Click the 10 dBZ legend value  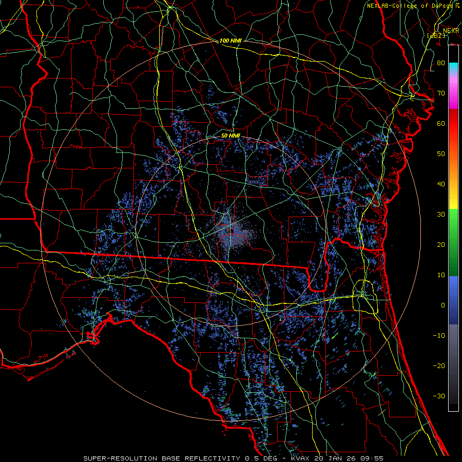441,275
